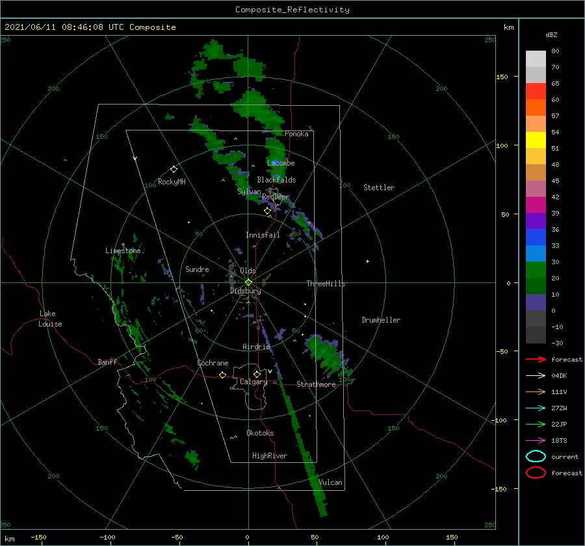Pick the red 60-65 dBZ swatch
585x546 pixels.
(536, 91)
